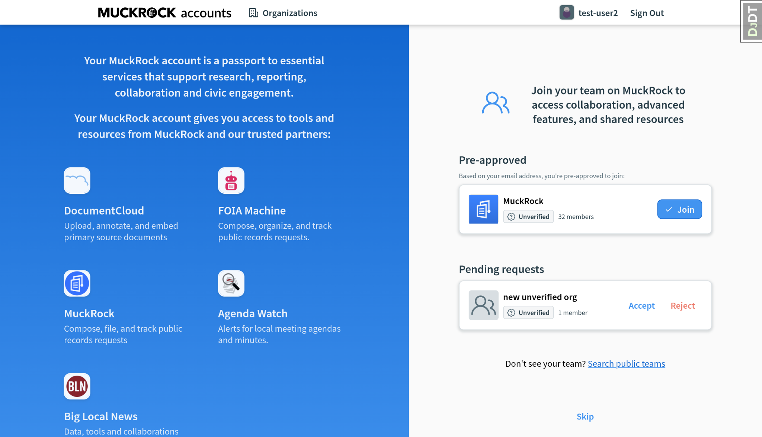
Task: Click the test-user2 avatar image
Action: (x=567, y=13)
